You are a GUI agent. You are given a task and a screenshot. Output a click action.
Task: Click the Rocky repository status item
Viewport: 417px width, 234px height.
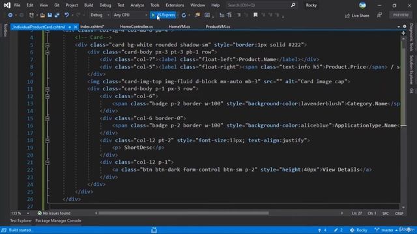pos(358,230)
